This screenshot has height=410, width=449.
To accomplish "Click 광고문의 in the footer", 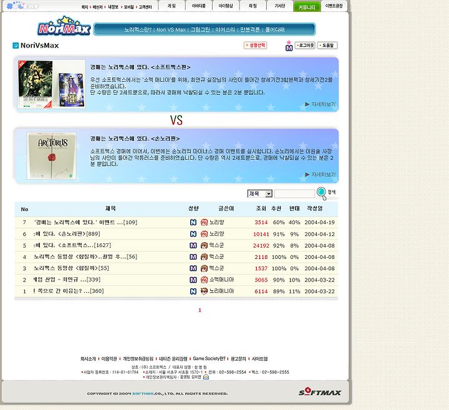I will point(238,359).
